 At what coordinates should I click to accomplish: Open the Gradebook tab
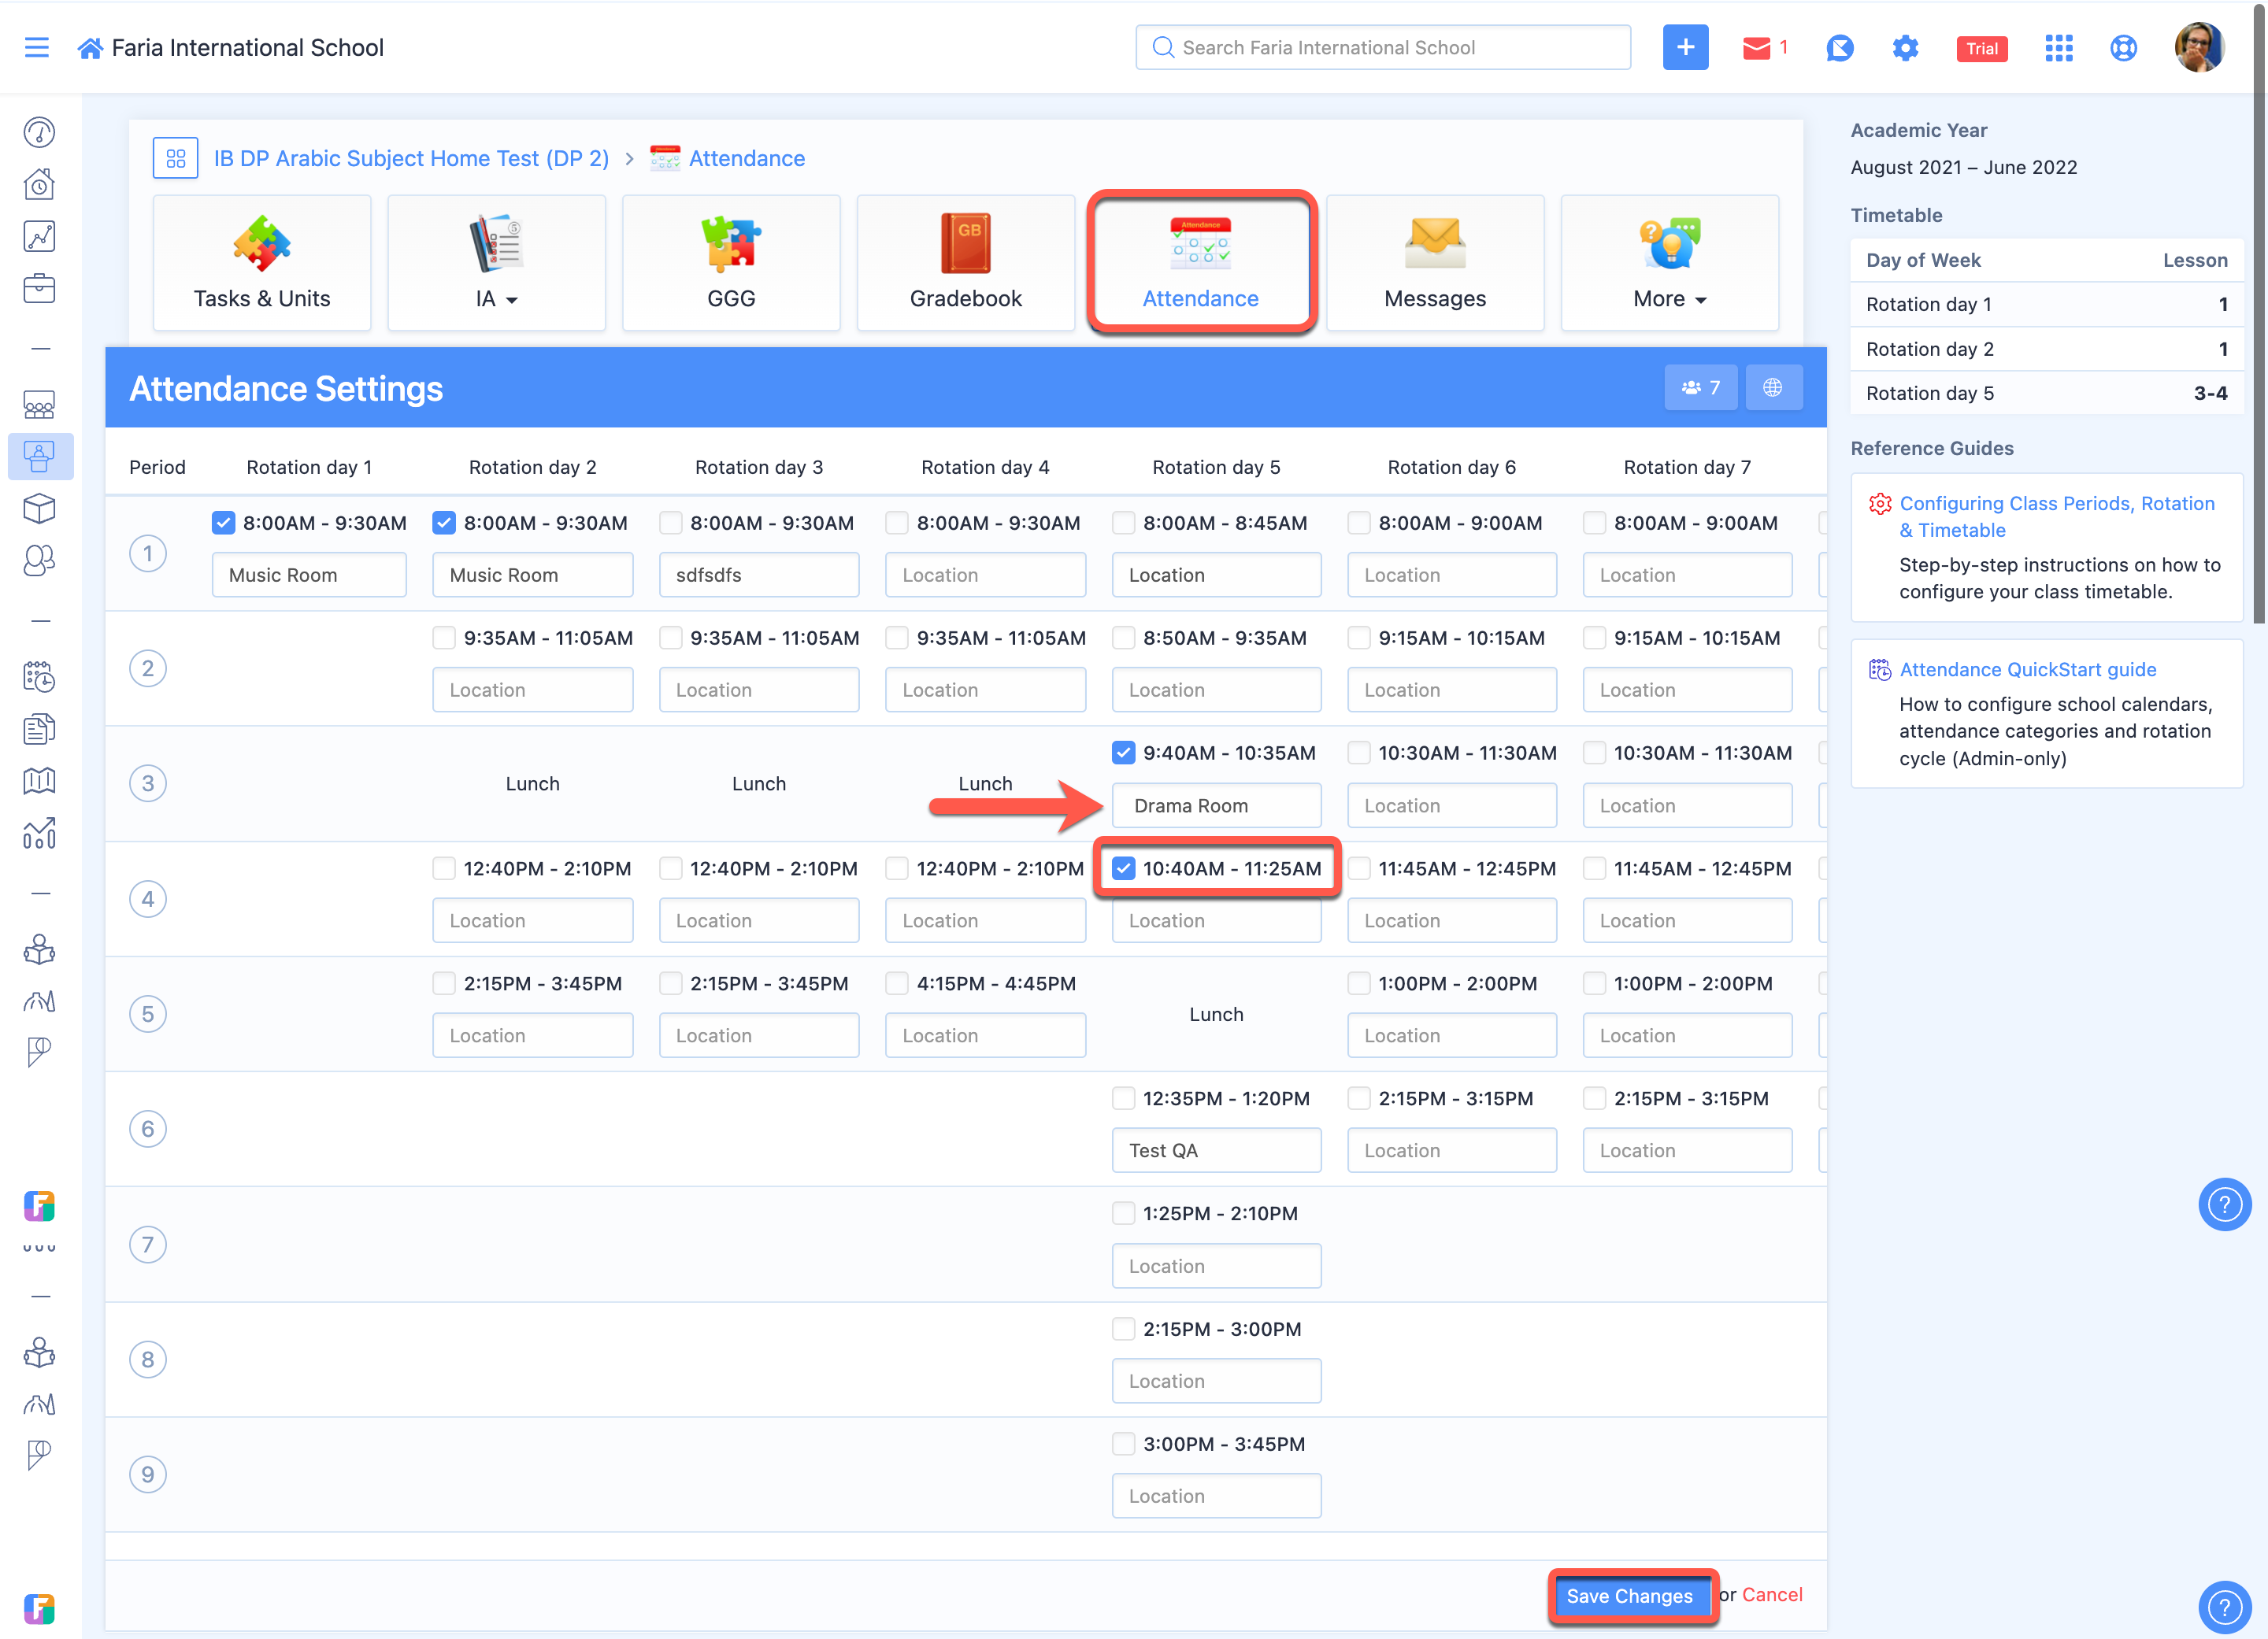[x=966, y=263]
